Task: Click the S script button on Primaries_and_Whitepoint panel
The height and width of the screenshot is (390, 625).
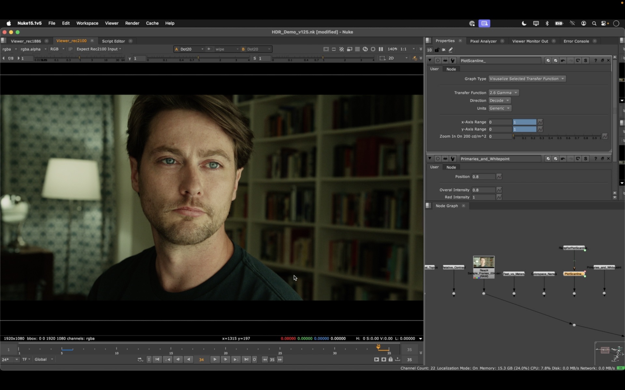Action: click(586, 159)
